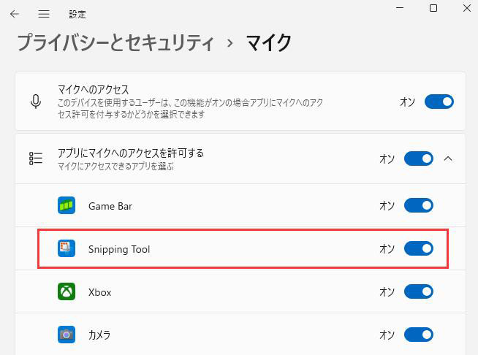
Task: Select the Snipping Tool row label
Action: click(119, 249)
